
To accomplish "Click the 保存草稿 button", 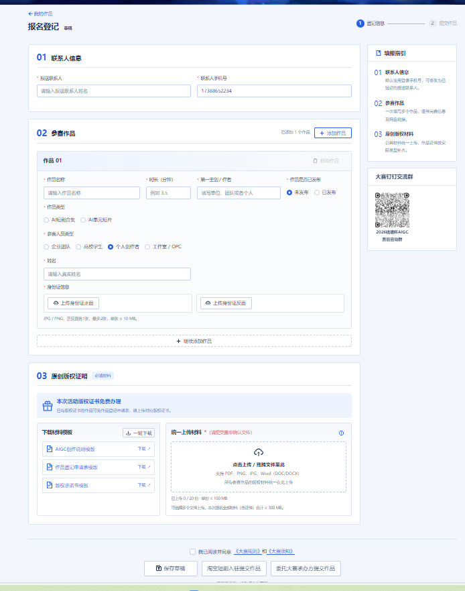I will 171,568.
